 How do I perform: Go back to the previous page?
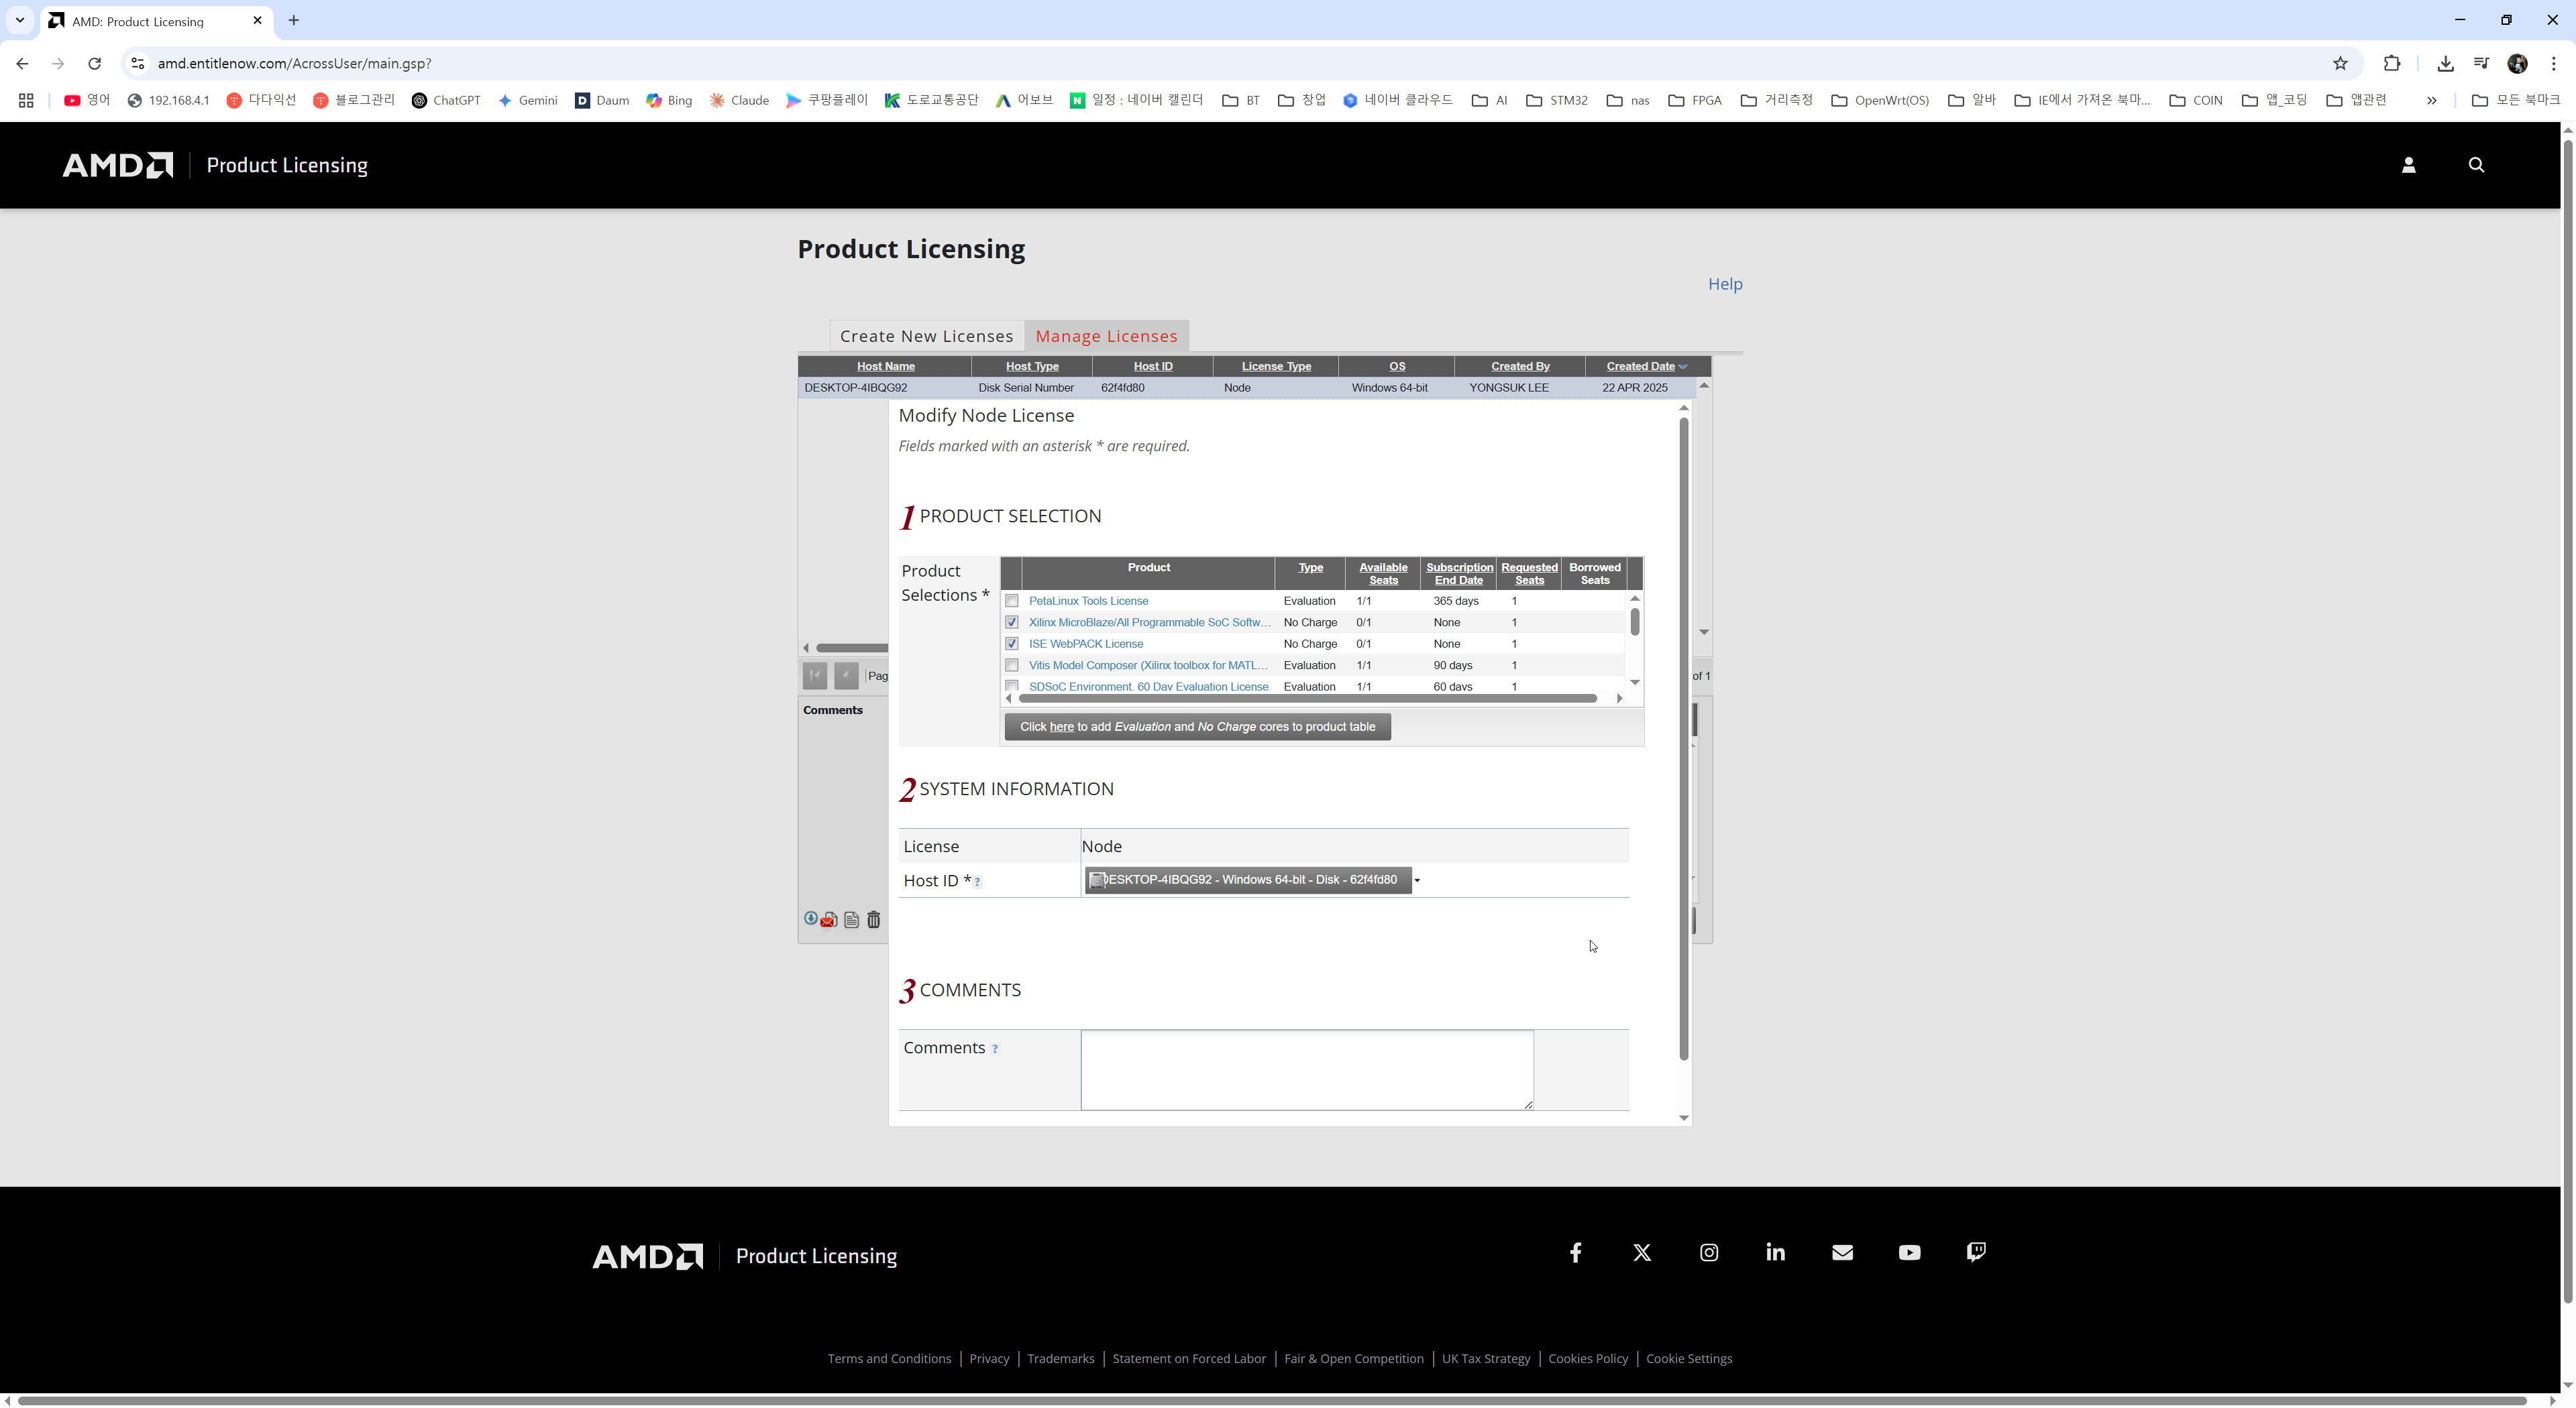22,64
